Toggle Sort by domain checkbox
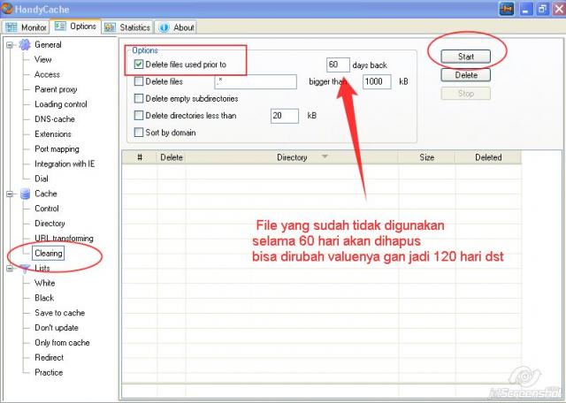This screenshot has width=566, height=403. 139,132
